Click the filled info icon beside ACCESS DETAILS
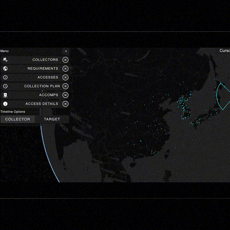Screen dimensions: 230x230 (x=5, y=104)
